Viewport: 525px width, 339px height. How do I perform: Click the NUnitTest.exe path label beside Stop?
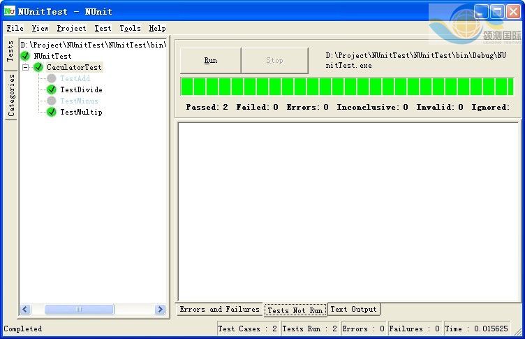pos(416,60)
